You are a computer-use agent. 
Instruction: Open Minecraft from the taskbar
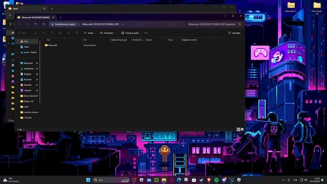coord(156,180)
